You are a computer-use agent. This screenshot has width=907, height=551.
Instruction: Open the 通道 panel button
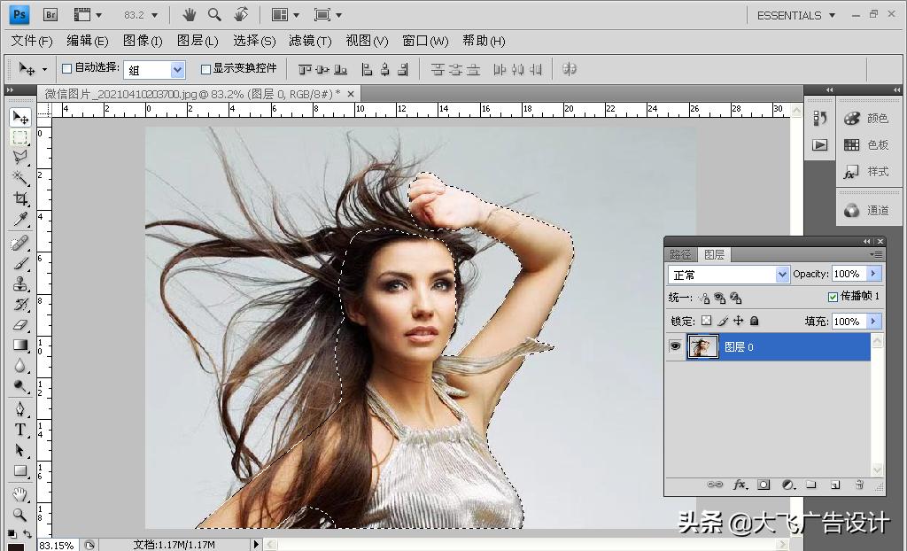(x=866, y=210)
